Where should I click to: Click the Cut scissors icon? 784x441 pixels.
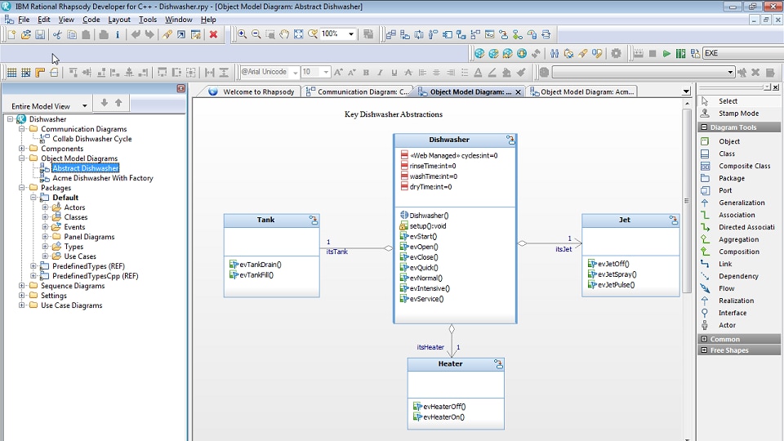[x=57, y=34]
